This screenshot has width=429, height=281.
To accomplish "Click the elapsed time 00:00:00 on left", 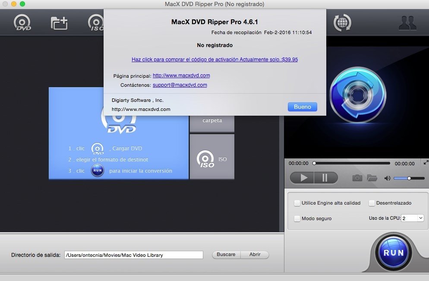I will pyautogui.click(x=299, y=163).
